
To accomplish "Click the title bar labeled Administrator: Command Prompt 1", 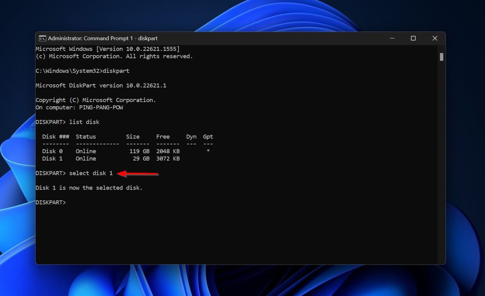I will tap(103, 38).
